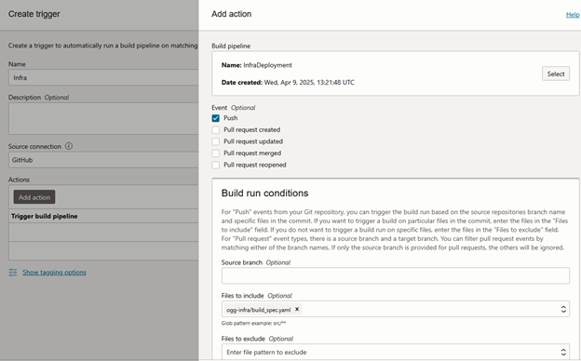The height and width of the screenshot is (361, 581).
Task: Click the Source connection info icon
Action: click(x=69, y=146)
